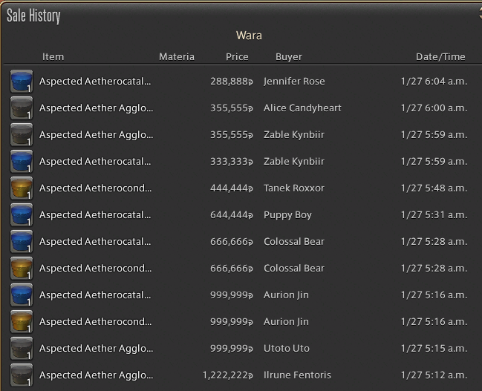482x391 pixels.
Task: Click Aurion Jin in the Aetherocatalyst row
Action: (x=286, y=295)
